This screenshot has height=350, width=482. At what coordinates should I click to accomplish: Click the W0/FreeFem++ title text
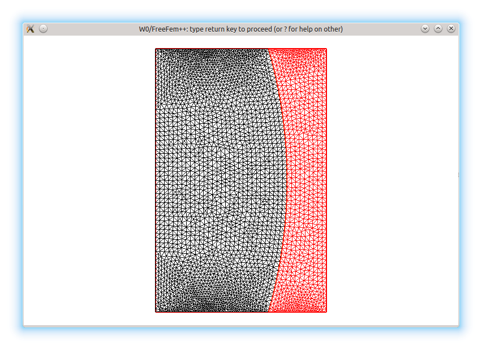tap(240, 29)
